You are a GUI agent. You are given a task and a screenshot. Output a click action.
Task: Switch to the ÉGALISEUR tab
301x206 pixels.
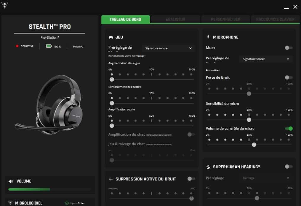pos(175,18)
